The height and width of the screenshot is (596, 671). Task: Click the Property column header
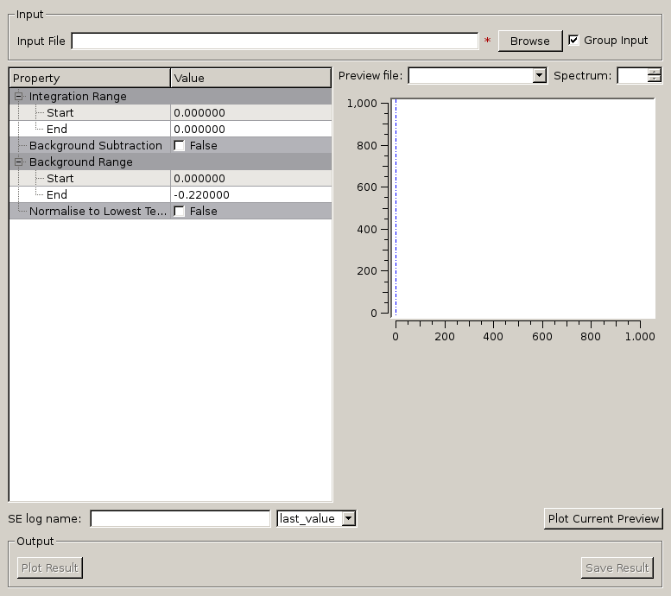pos(89,79)
